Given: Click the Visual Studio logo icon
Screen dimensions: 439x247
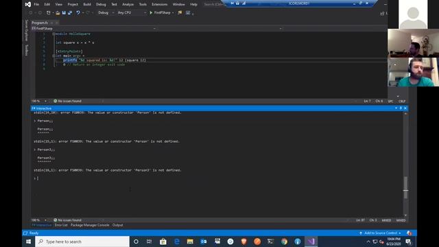Looking at the screenshot, I should (x=27, y=4).
